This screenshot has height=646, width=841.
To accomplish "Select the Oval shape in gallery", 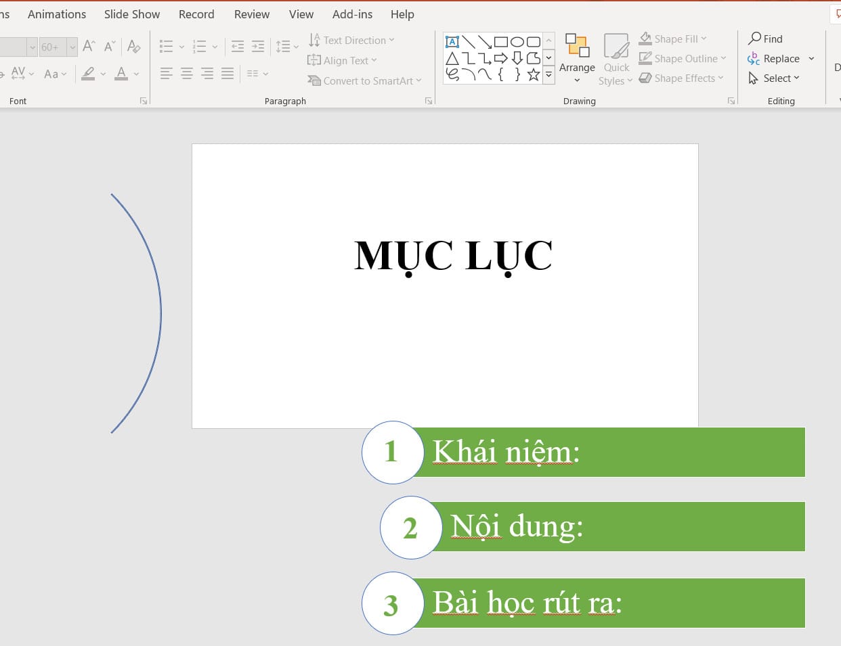I will 517,42.
